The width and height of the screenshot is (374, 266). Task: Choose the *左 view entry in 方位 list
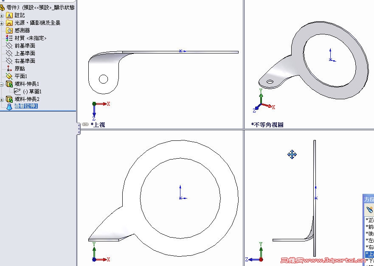[369, 240]
